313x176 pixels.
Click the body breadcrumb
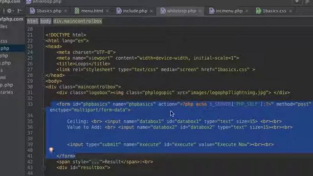click(45, 21)
